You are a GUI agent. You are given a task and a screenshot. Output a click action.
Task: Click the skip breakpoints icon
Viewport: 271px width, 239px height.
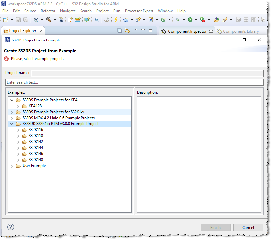coord(97,20)
